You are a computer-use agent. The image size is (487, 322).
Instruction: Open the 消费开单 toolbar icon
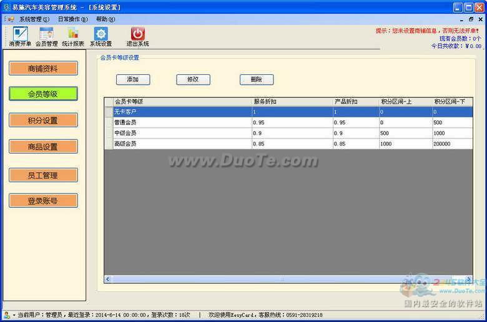click(x=21, y=37)
